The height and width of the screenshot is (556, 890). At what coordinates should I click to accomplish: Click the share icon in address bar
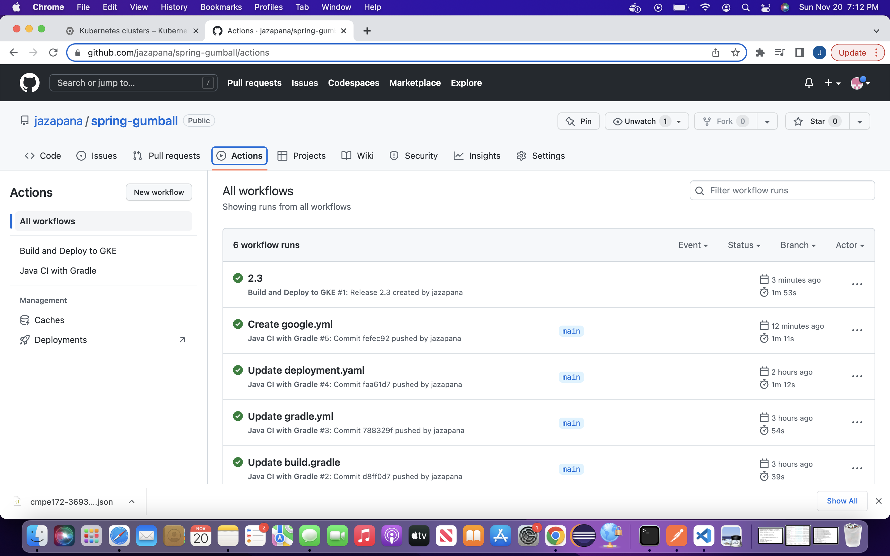pyautogui.click(x=715, y=53)
